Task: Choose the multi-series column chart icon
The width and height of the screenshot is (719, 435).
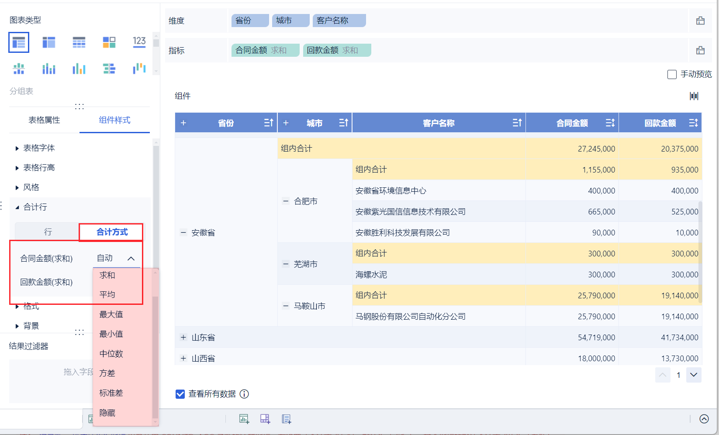Action: point(79,69)
